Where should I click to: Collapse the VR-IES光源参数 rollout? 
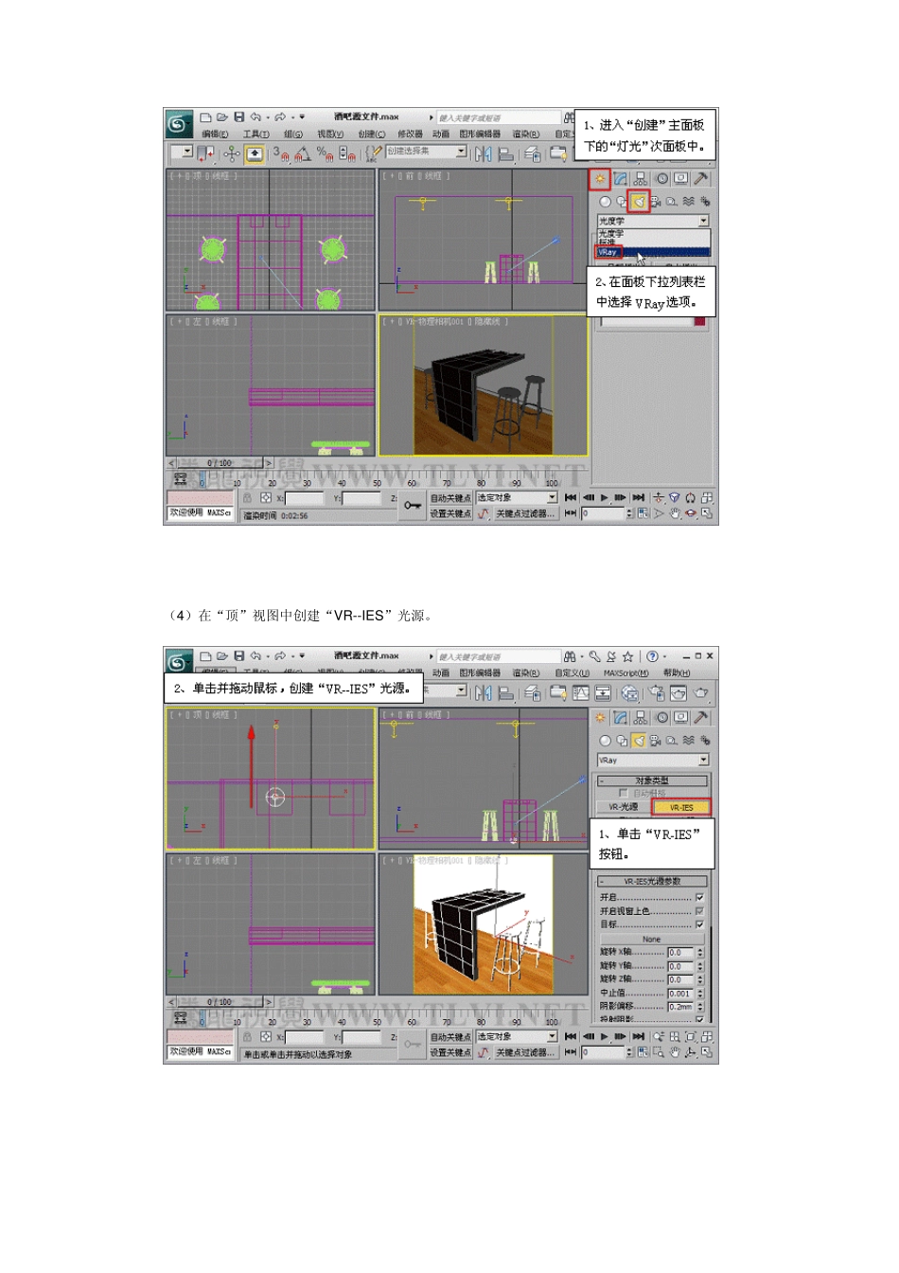point(653,882)
